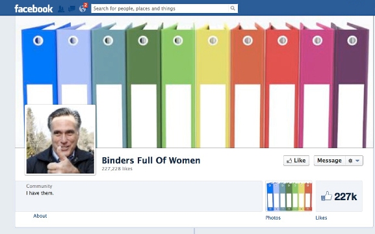Click the gear icon beside Message
The height and width of the screenshot is (234, 375).
coord(350,161)
